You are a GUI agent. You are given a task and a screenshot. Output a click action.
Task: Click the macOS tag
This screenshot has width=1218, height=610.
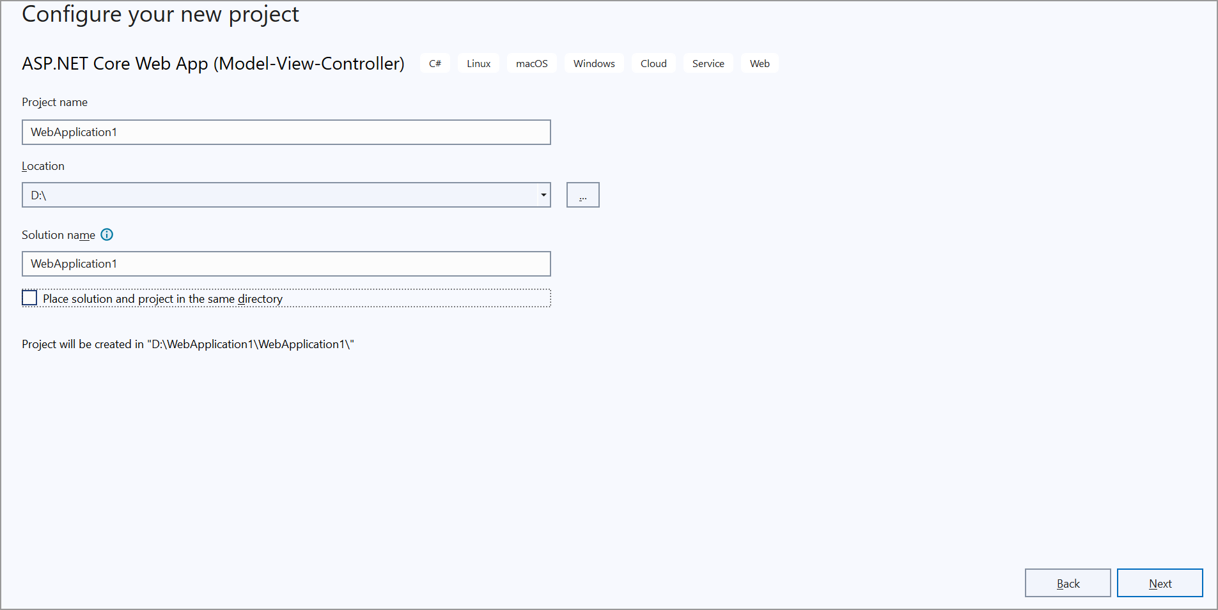[532, 63]
